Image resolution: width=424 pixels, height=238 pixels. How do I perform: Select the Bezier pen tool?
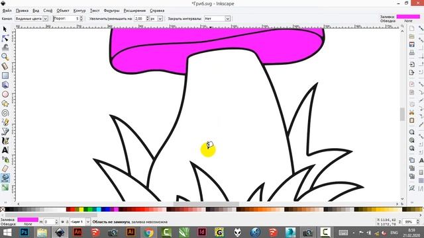click(5, 132)
